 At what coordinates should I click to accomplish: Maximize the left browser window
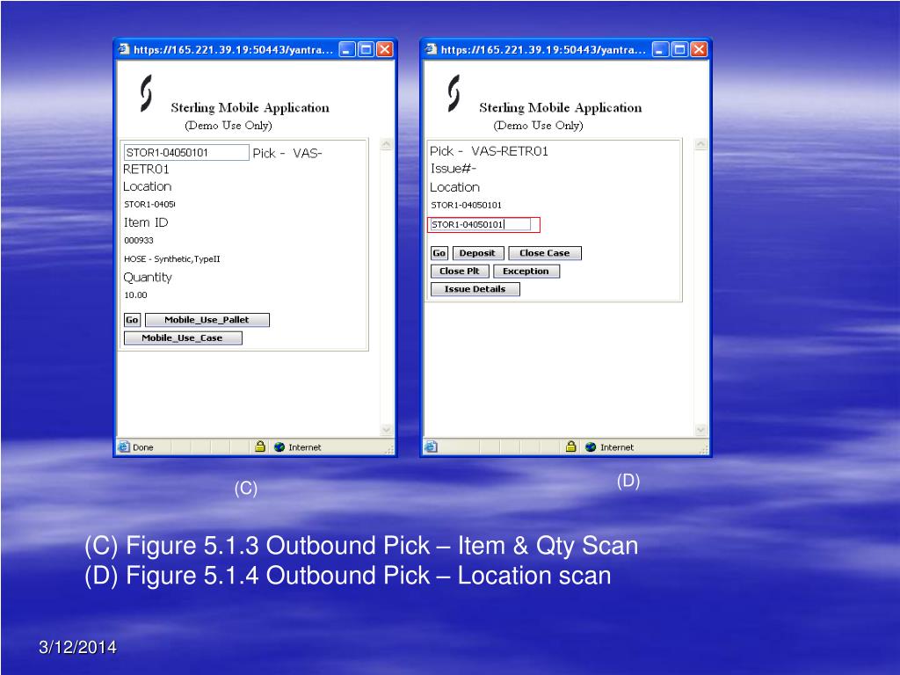pyautogui.click(x=366, y=49)
